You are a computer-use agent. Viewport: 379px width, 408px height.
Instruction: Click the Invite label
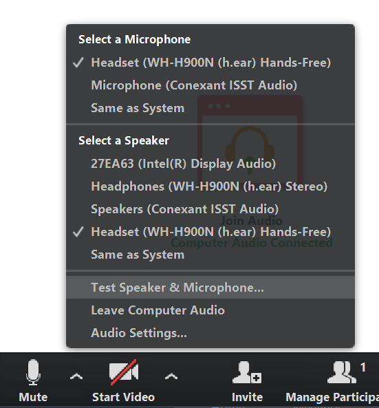[247, 397]
